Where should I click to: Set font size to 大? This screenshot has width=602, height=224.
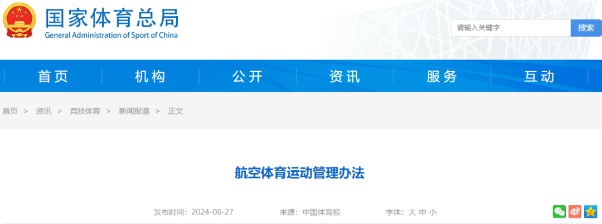(412, 212)
